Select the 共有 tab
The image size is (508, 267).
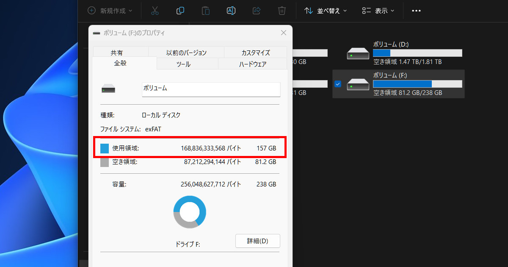[117, 53]
